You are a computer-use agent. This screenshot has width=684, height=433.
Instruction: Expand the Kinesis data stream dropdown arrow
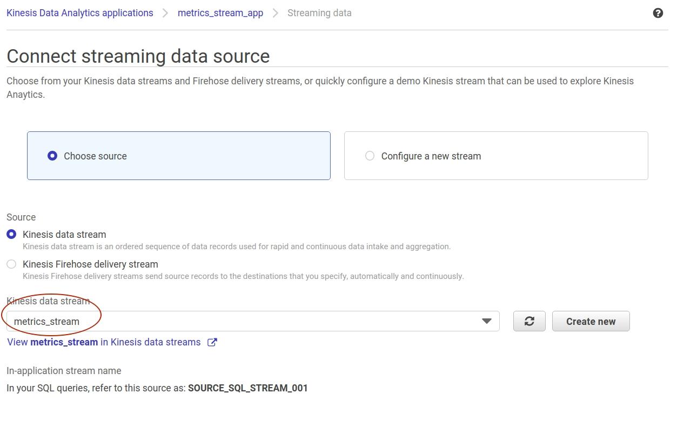click(x=486, y=321)
